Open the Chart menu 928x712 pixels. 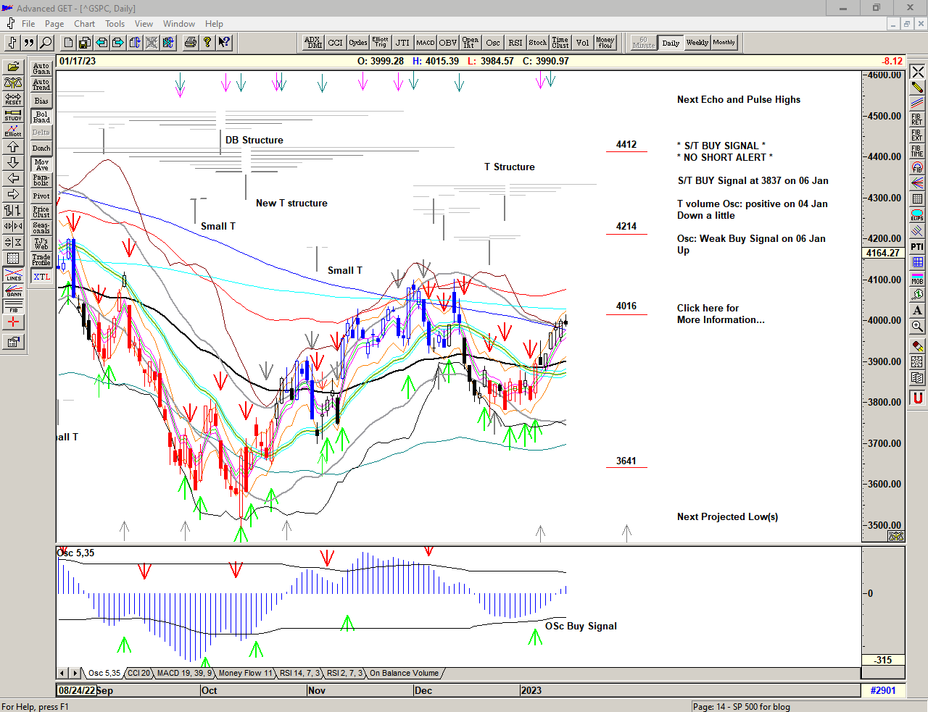[84, 24]
